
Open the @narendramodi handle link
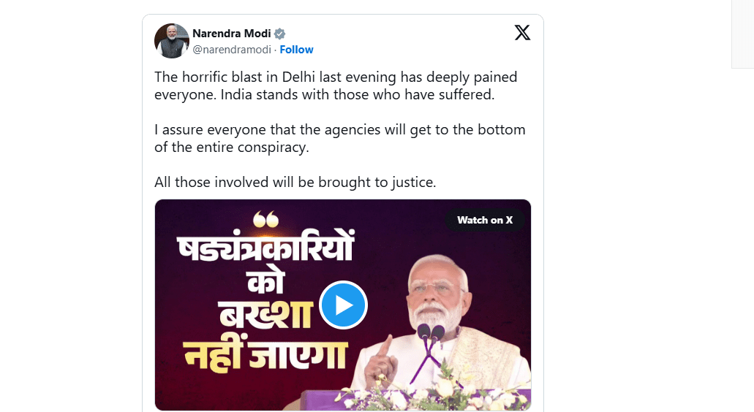pyautogui.click(x=232, y=50)
